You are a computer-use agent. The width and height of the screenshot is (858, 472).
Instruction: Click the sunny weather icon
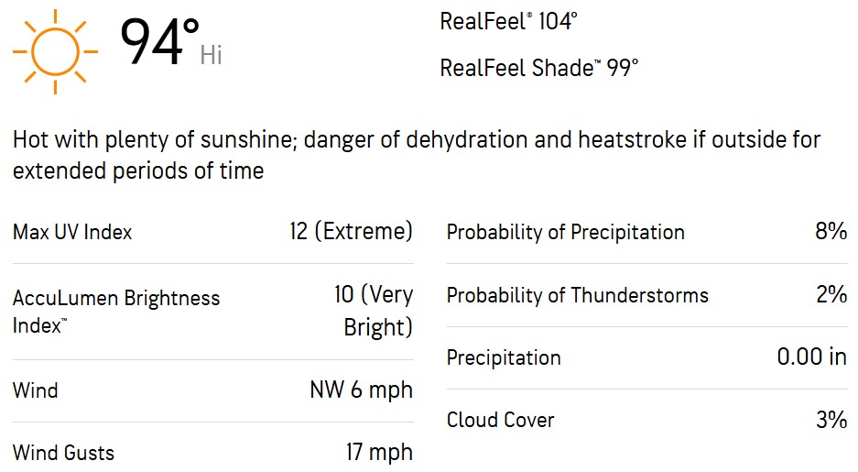coord(55,51)
